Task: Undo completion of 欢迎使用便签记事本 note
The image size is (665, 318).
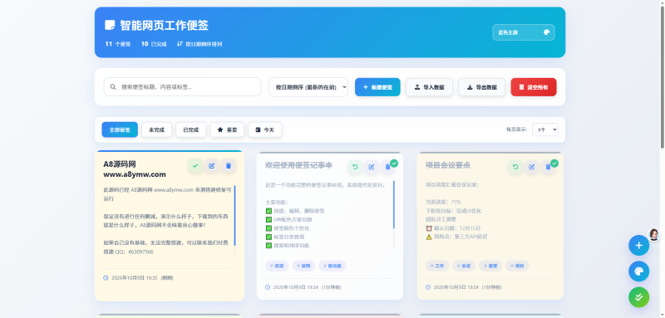Action: tap(355, 167)
